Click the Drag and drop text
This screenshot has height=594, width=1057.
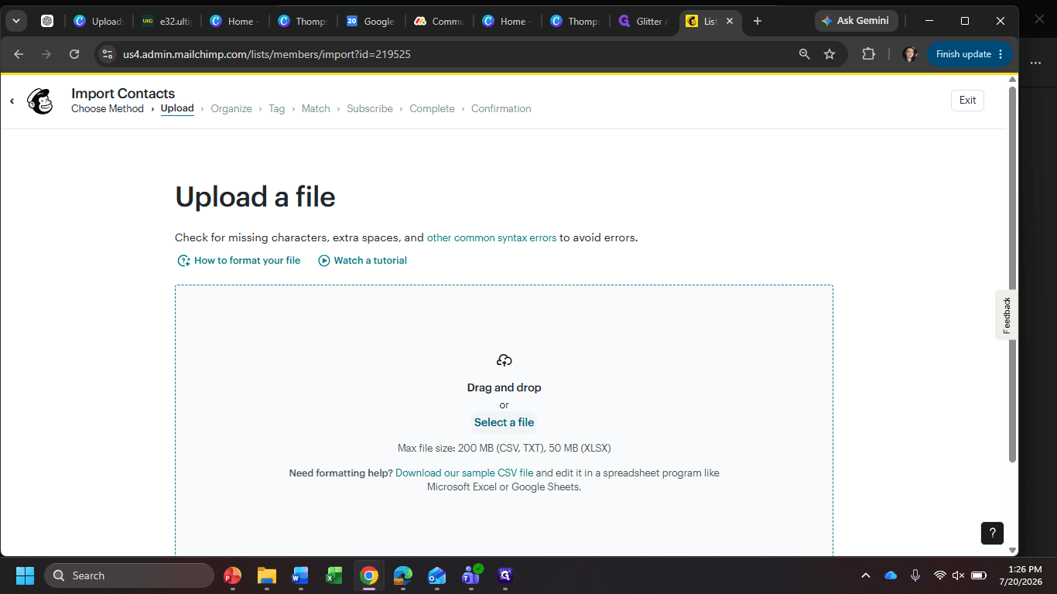(505, 387)
